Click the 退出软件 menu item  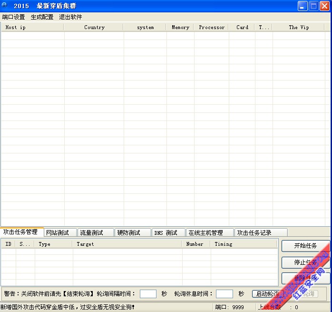tap(70, 17)
